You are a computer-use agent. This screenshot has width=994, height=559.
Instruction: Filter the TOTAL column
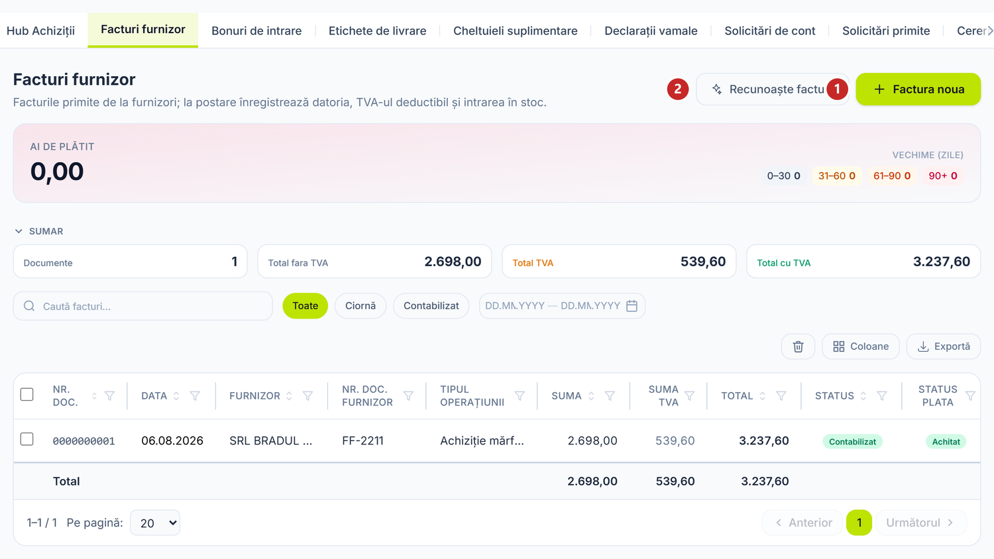[781, 396]
